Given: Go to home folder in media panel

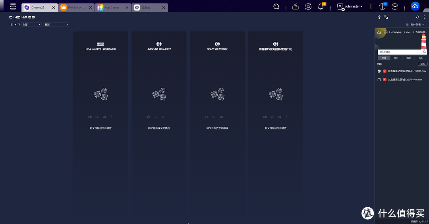Looking at the screenshot, I should click(x=379, y=32).
